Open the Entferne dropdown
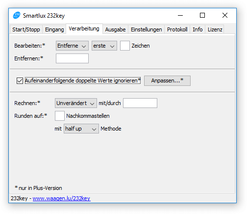Screen dimensions: 247x214 (72, 46)
